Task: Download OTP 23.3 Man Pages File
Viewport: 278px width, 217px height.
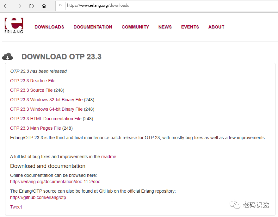Action: click(35, 128)
